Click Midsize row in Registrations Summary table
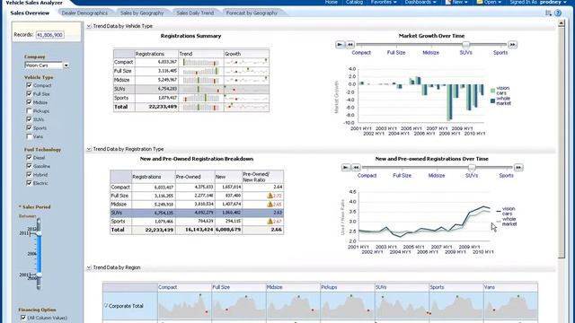 191,80
